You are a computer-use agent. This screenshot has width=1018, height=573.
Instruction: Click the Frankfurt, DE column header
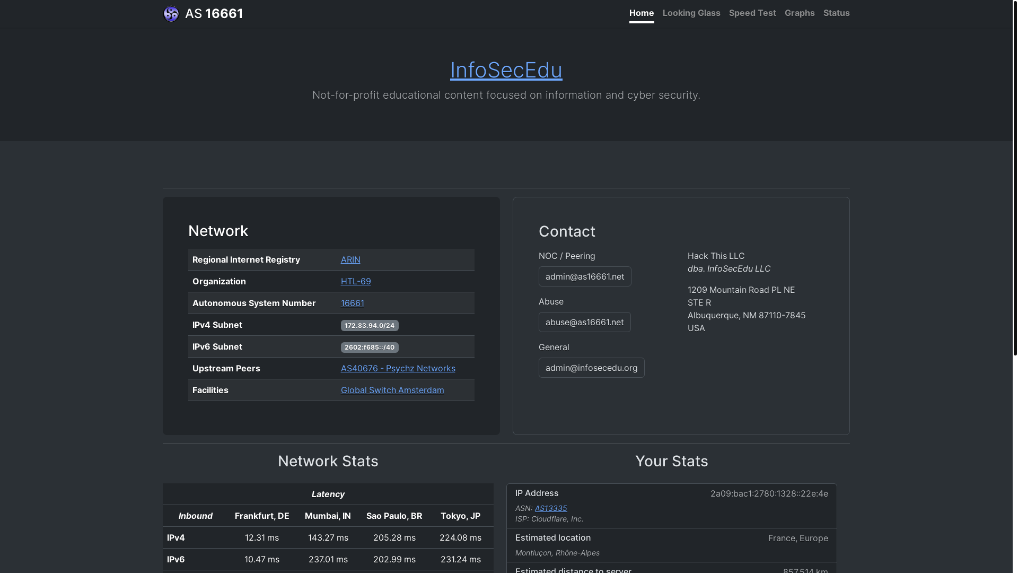[262, 516]
